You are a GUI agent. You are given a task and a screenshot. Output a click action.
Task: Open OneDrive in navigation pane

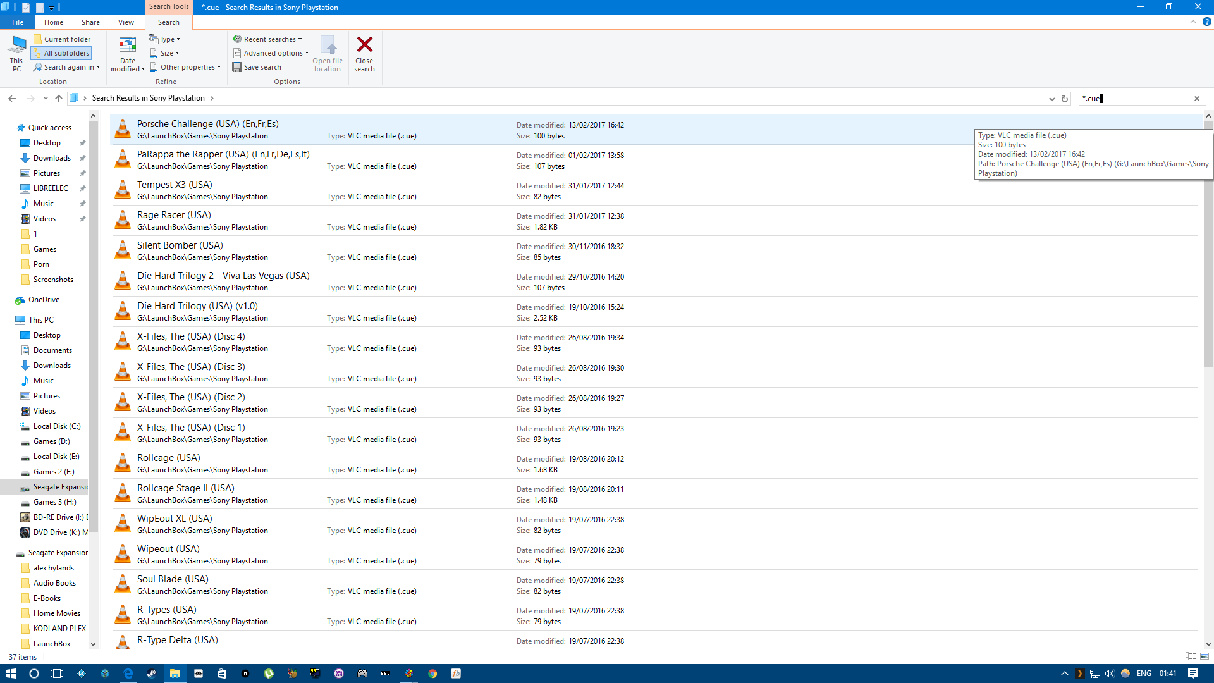click(44, 300)
